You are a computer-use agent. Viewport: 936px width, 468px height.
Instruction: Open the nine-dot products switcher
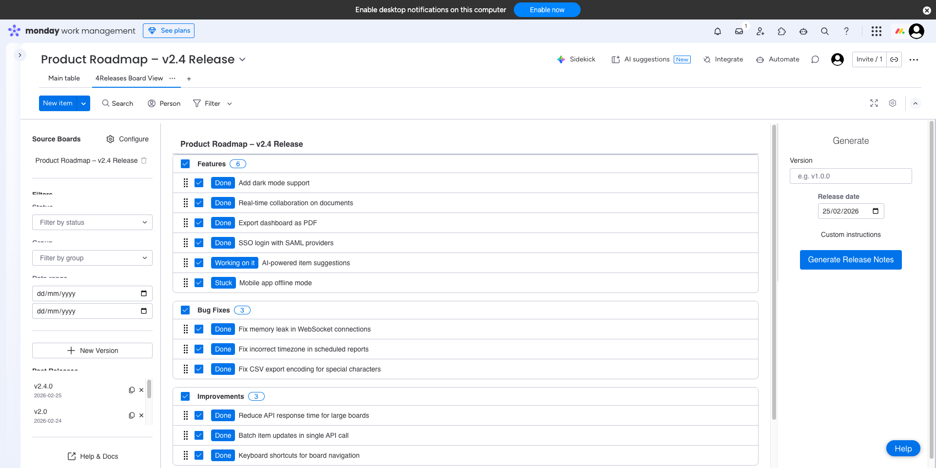point(877,31)
